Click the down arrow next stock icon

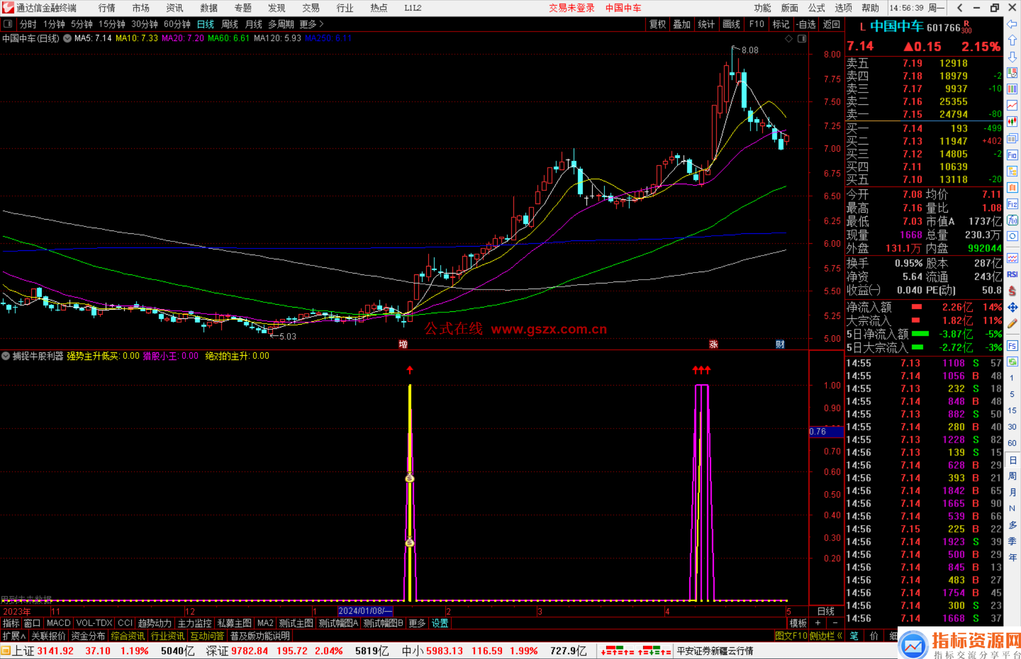pos(1012,57)
